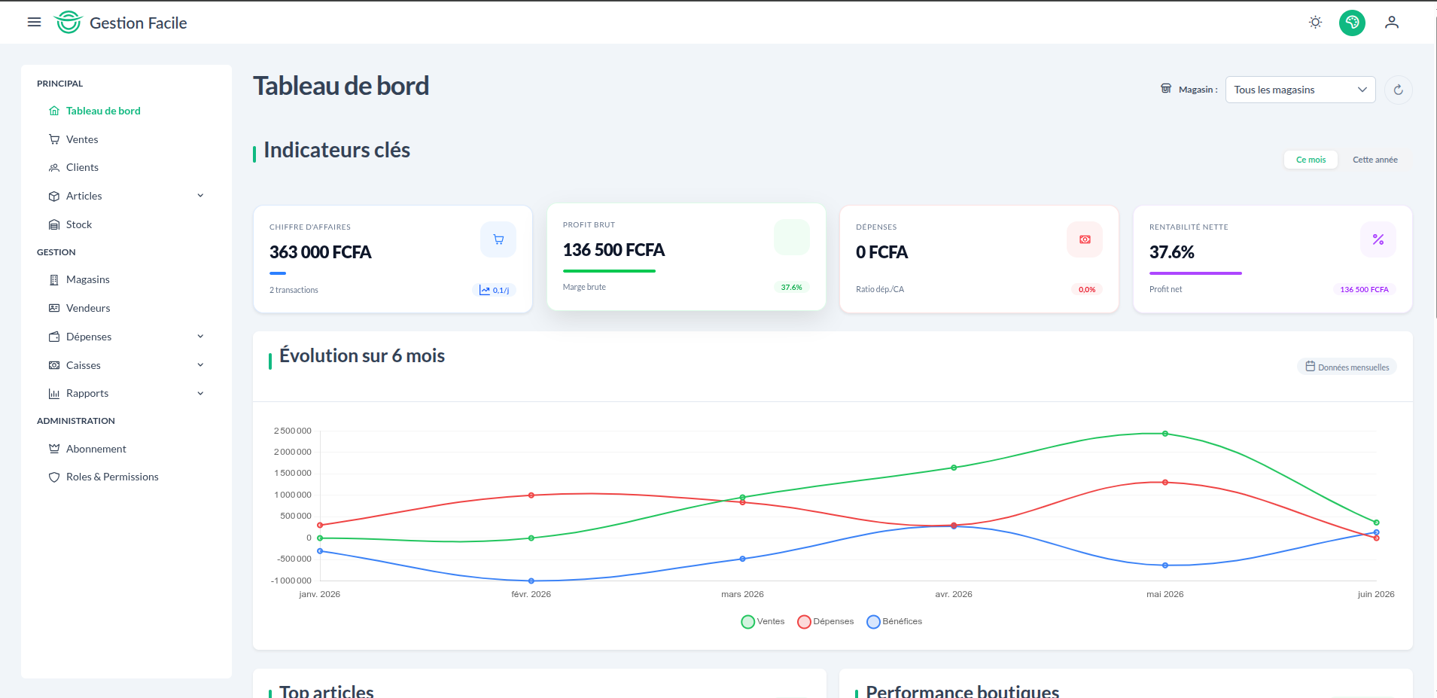1437x698 pixels.
Task: Open Magasins in the sidebar
Action: [88, 279]
